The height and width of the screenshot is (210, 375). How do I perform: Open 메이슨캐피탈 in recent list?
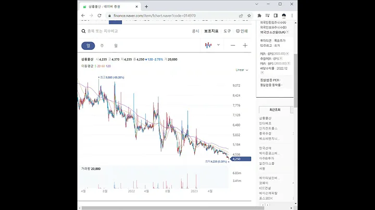[x=268, y=193]
